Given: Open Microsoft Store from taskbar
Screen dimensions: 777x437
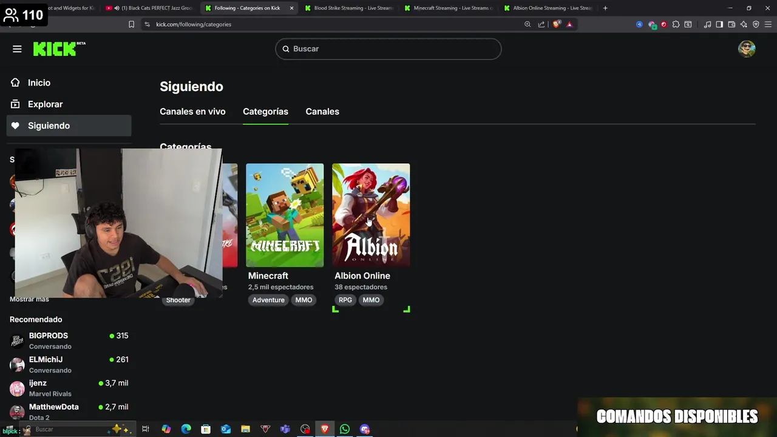Looking at the screenshot, I should point(206,429).
